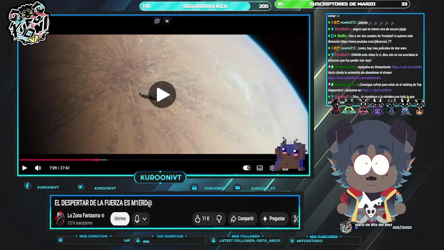Click the YouTube icon for KUROONI_YT
This screenshot has width=444, height=250.
tap(237, 187)
